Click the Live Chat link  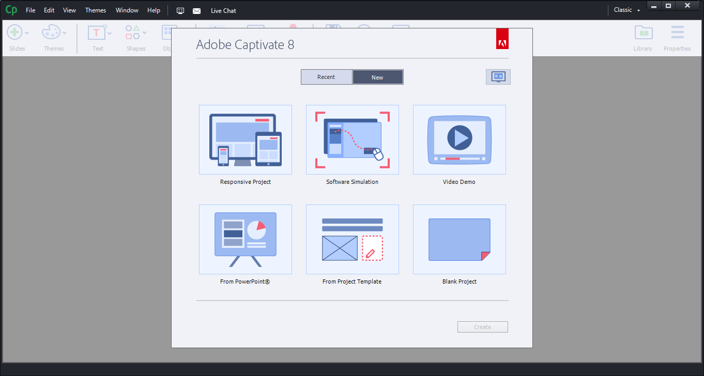point(223,11)
